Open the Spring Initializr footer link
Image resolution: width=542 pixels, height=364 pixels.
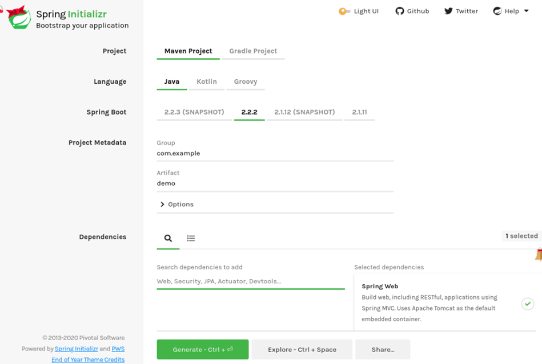click(77, 349)
